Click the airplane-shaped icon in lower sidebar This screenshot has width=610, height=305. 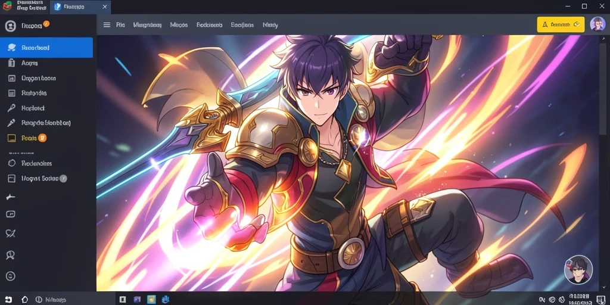(11, 198)
